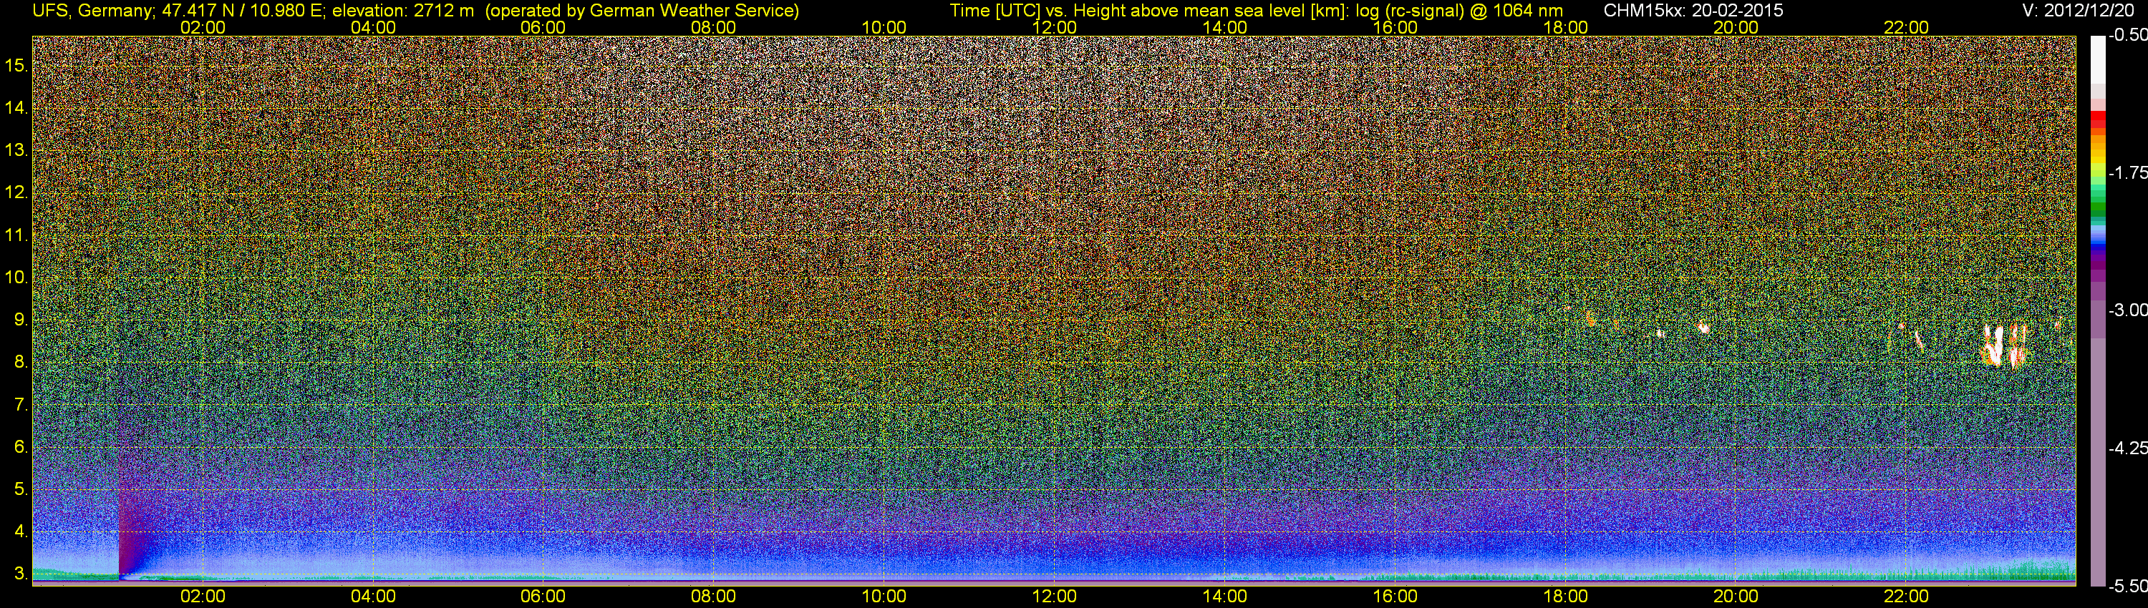Click the '04:00' label on the bottom time axis
The height and width of the screenshot is (608, 2148).
pyautogui.click(x=373, y=597)
